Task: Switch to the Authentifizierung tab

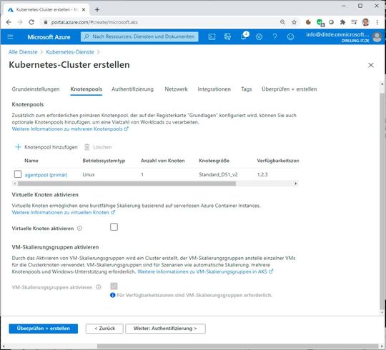Action: click(x=132, y=89)
